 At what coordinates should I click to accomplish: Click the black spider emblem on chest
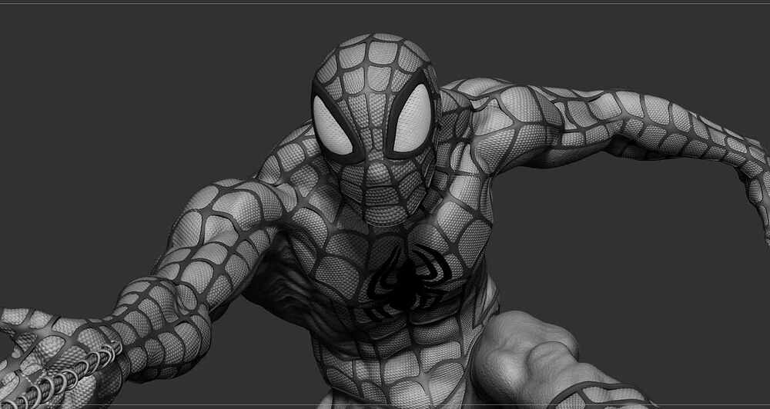pos(409,281)
